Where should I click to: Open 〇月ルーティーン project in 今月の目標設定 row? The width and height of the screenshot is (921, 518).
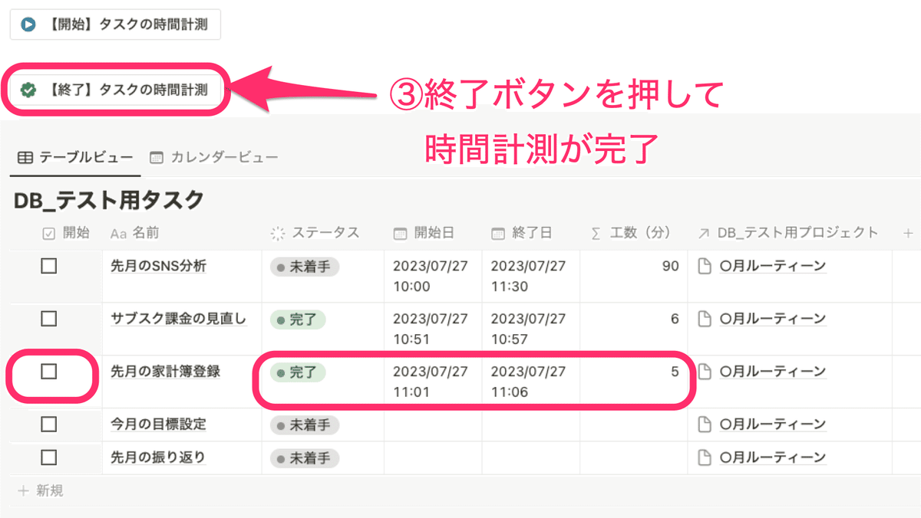click(x=773, y=425)
